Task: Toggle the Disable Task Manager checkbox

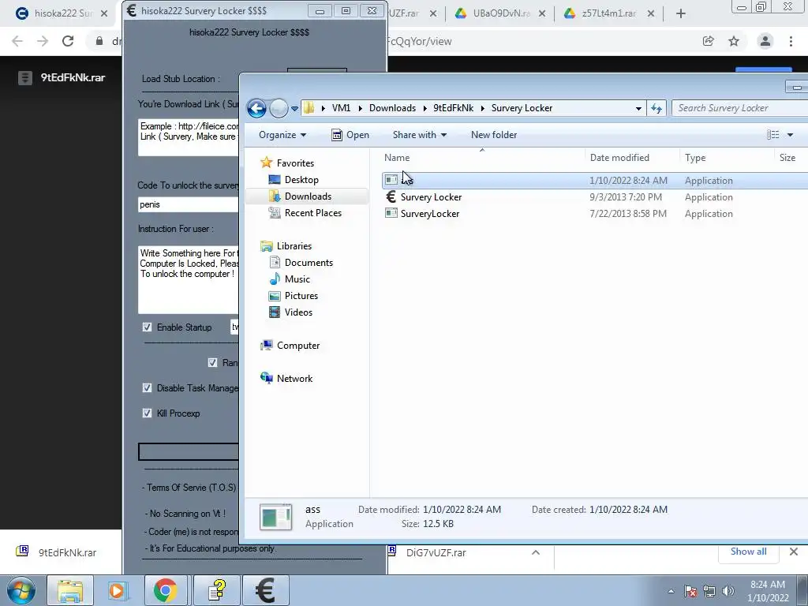Action: click(x=147, y=388)
